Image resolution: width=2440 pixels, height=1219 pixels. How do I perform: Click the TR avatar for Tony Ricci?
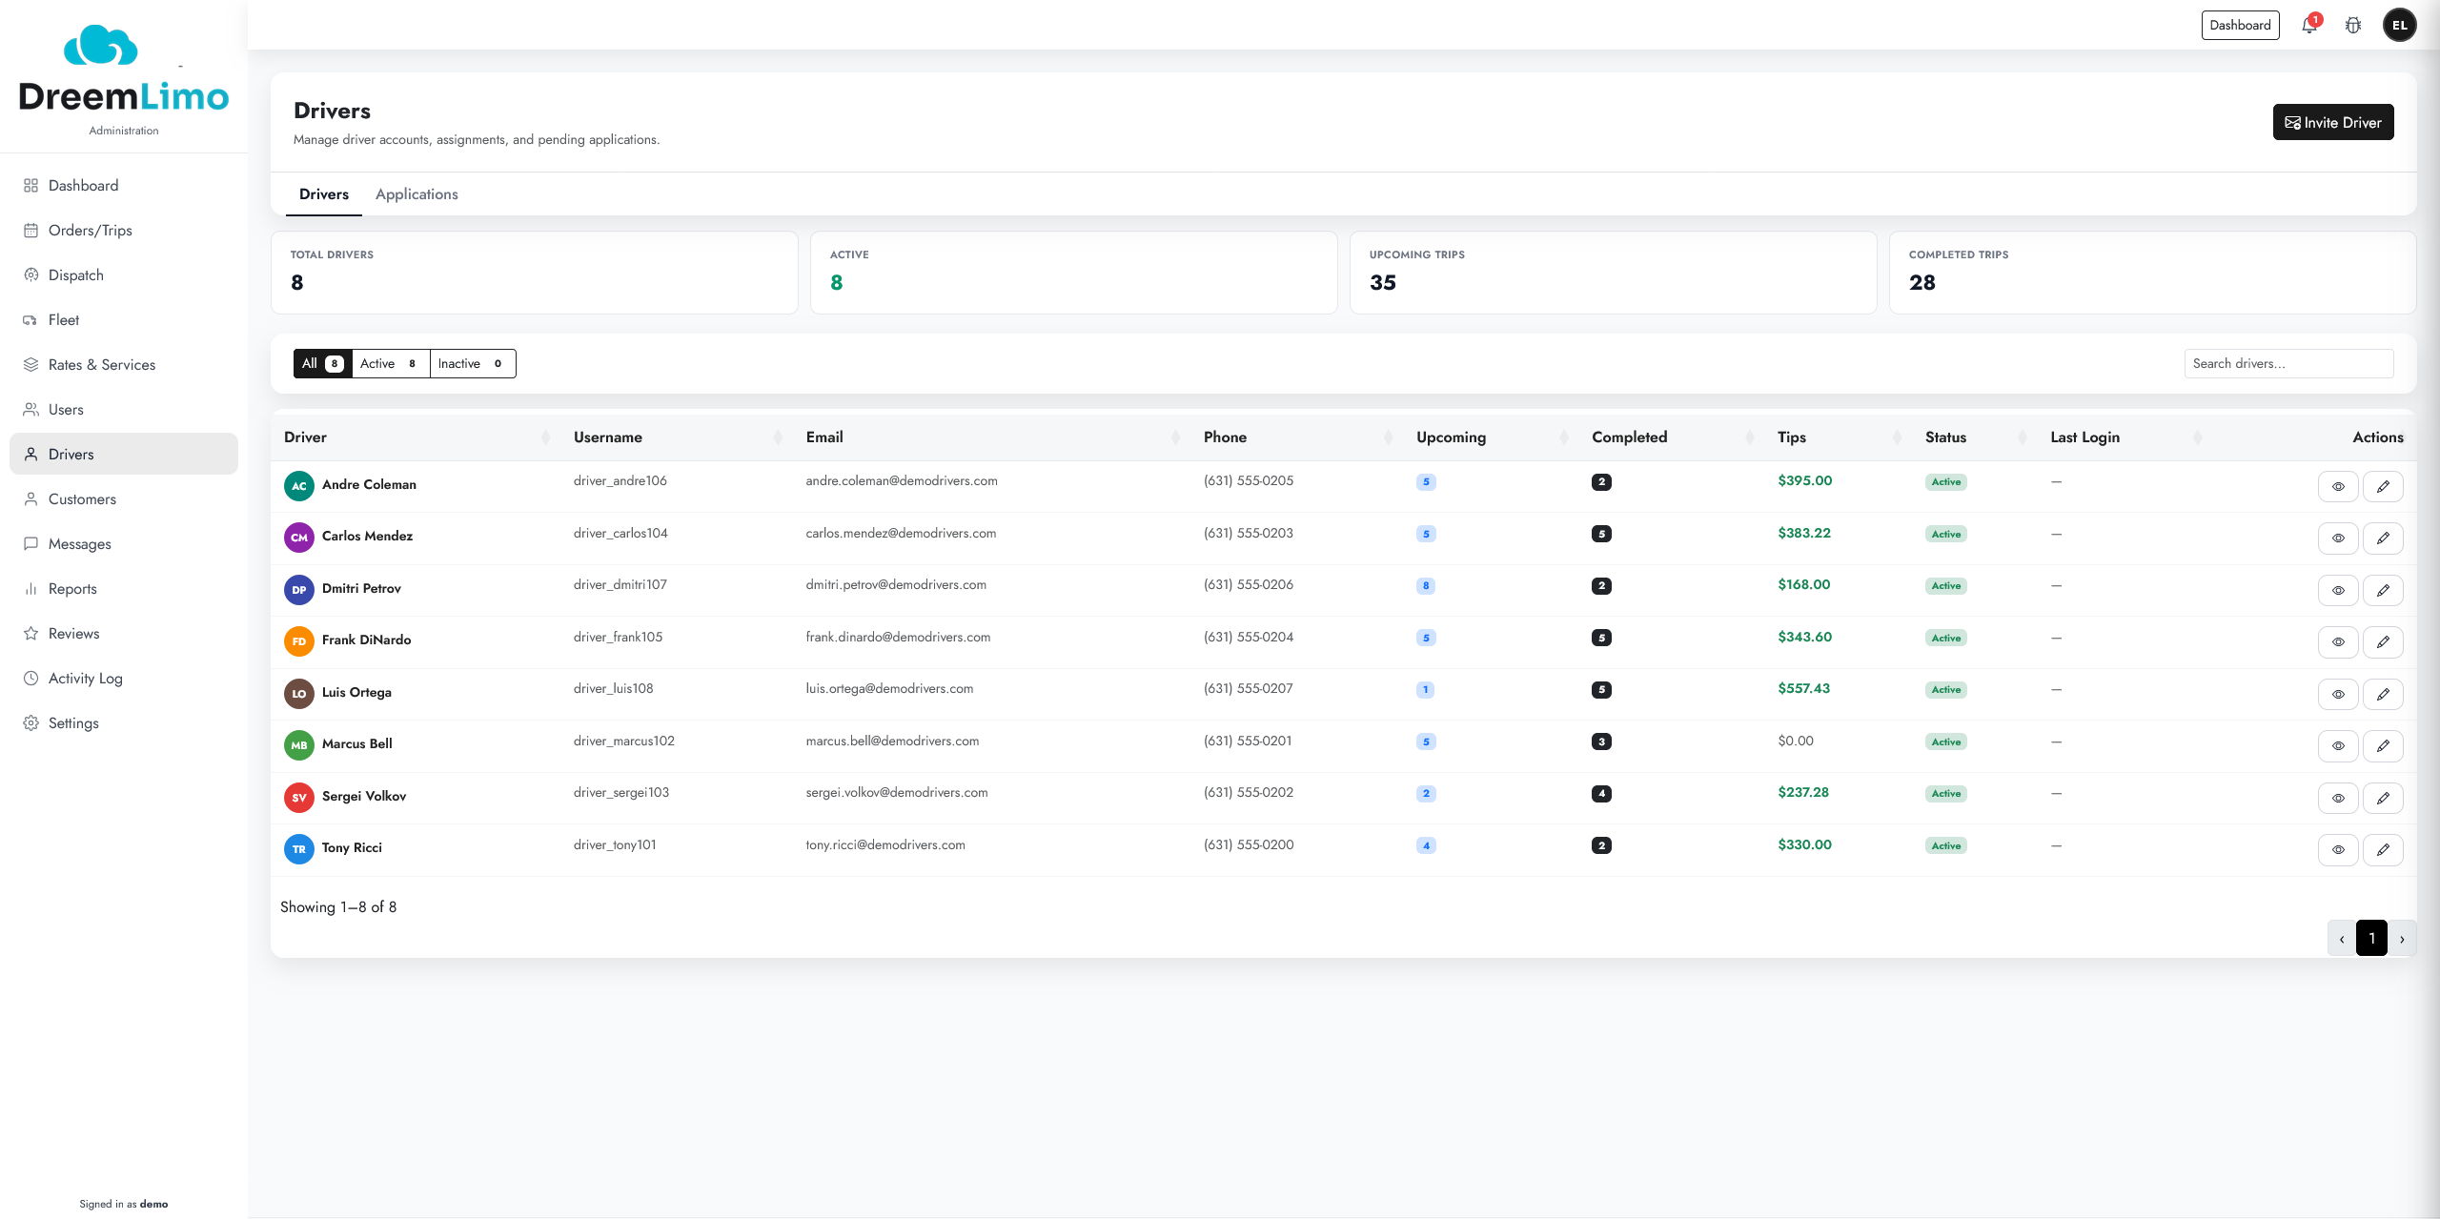click(299, 849)
